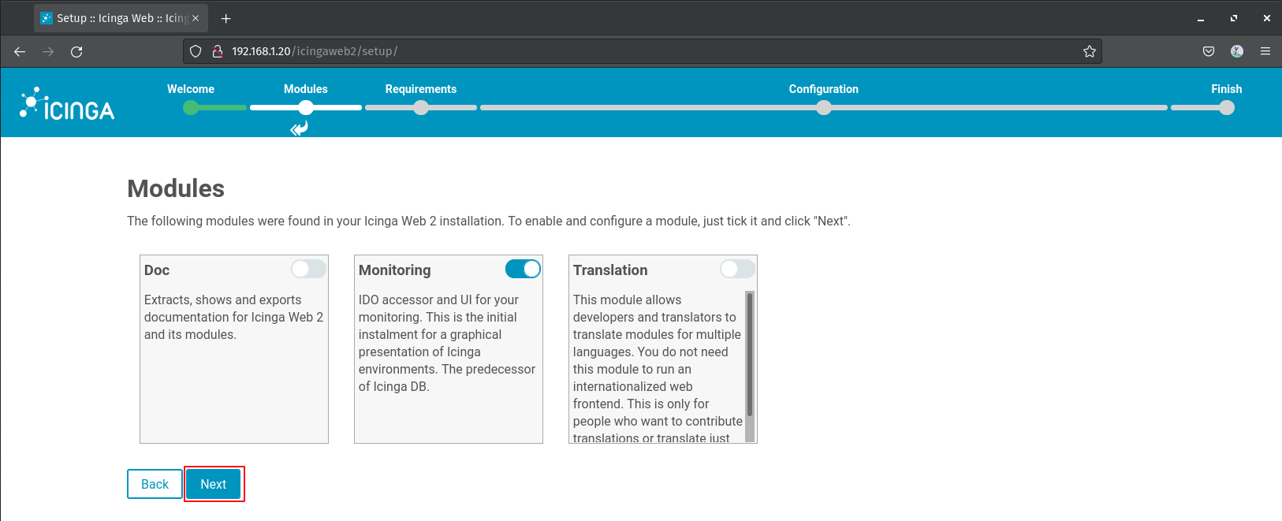Viewport: 1282px width, 521px height.
Task: Click the Doc module title
Action: 157,270
